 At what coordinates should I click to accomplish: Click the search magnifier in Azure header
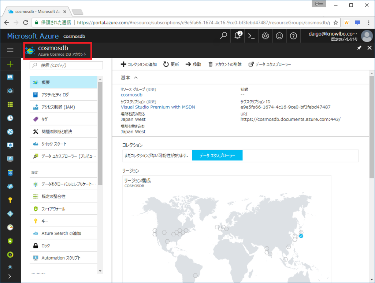[223, 36]
